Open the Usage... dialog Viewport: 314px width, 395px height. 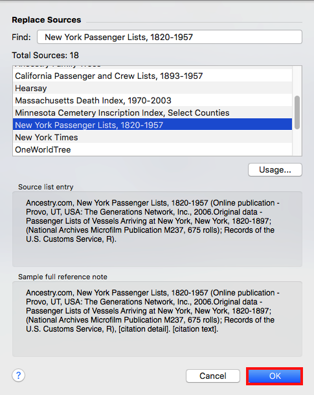[275, 170]
